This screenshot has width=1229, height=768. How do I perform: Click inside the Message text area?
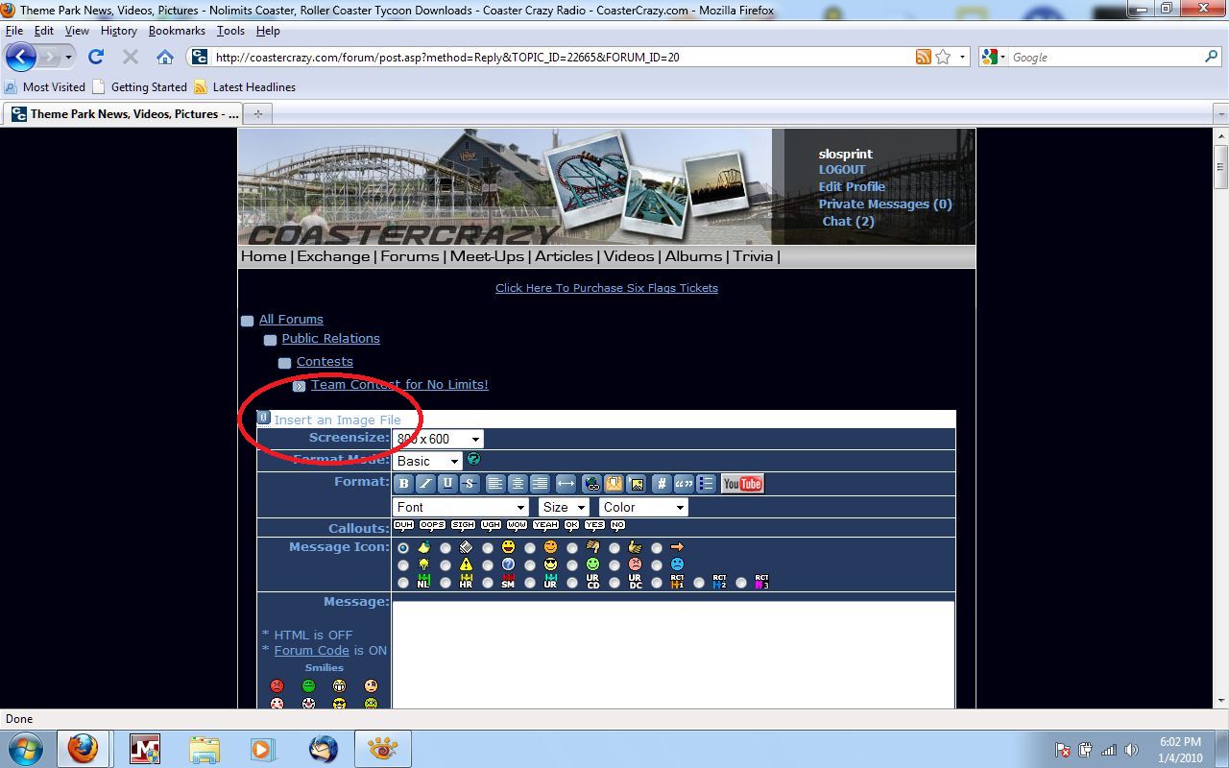[673, 655]
